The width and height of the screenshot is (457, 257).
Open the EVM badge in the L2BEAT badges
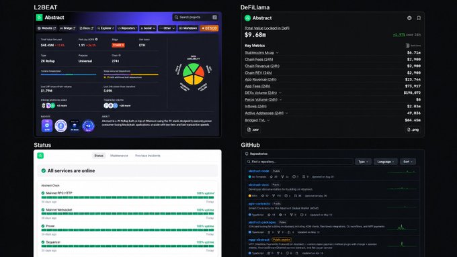tap(47, 125)
